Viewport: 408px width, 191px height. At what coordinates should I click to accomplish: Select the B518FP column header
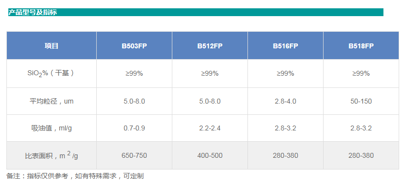pos(361,46)
